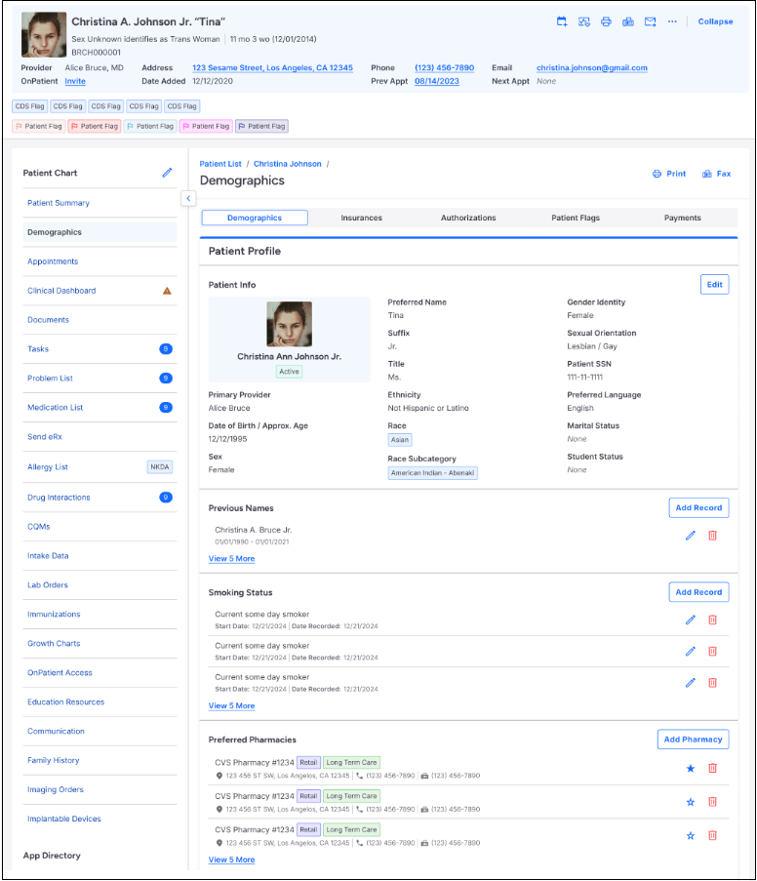Expand View 5 More under Preferred Pharmacies
The width and height of the screenshot is (757, 881).
pyautogui.click(x=231, y=860)
